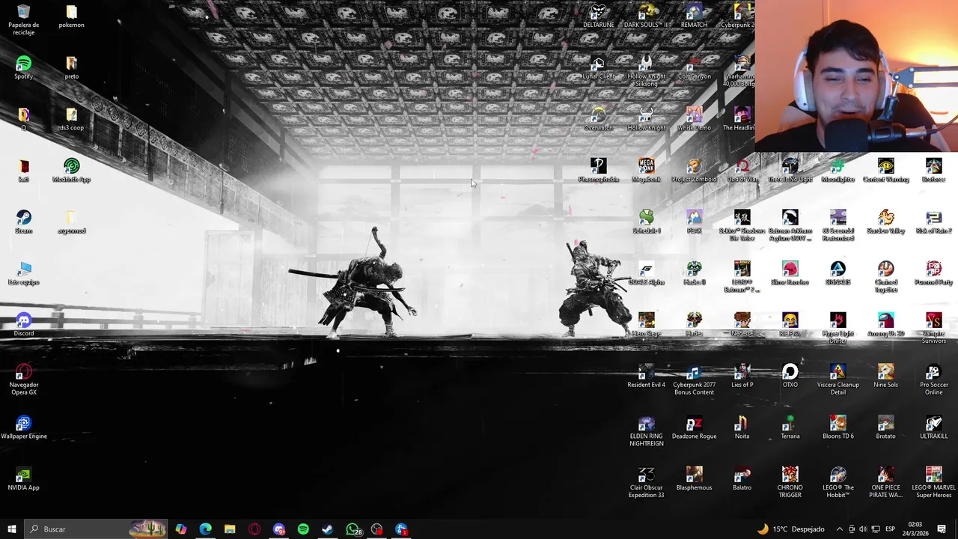Screen dimensions: 958x539
Task: Open the notification center button
Action: [942, 529]
